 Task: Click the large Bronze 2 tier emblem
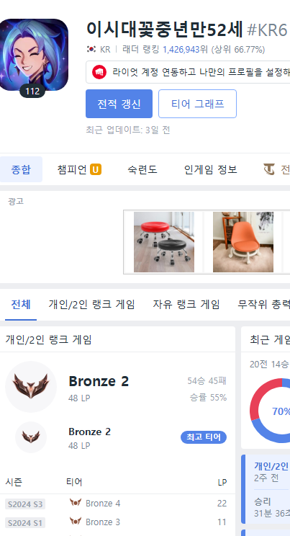pos(31,387)
